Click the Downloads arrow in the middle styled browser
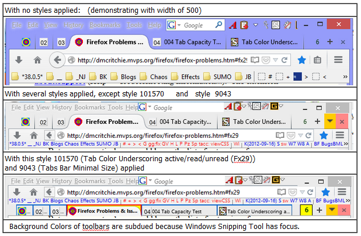 point(17,136)
